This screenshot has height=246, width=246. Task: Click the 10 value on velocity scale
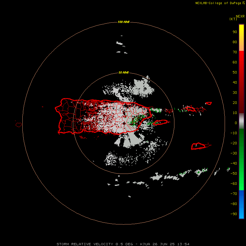click(235, 113)
